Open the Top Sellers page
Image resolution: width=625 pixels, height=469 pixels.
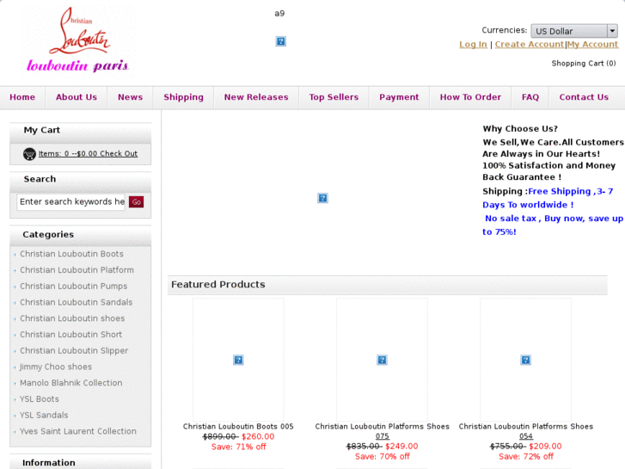click(x=334, y=97)
